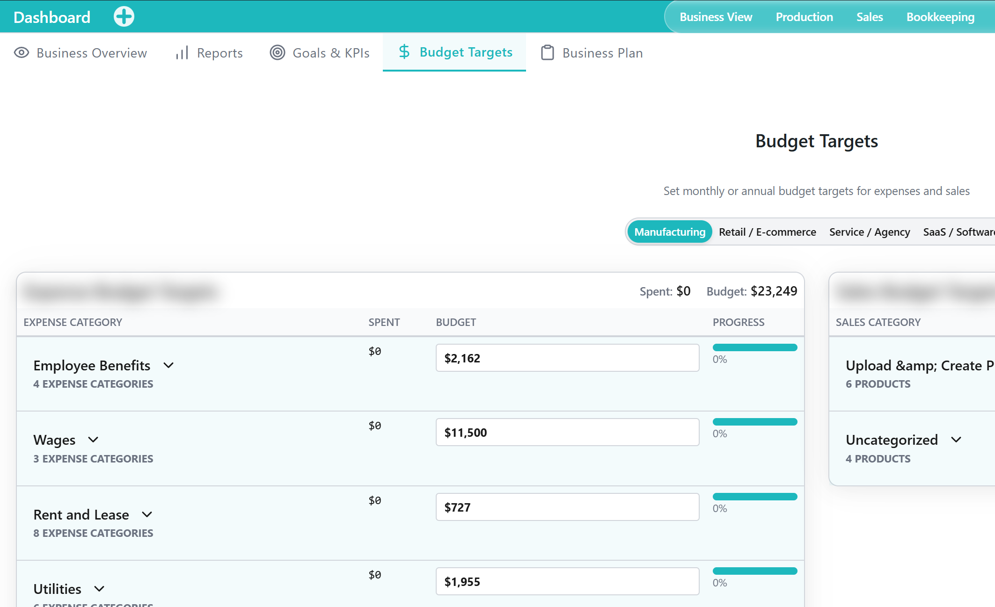Click the Employee Benefits progress bar
Image resolution: width=995 pixels, height=607 pixels.
tap(754, 347)
